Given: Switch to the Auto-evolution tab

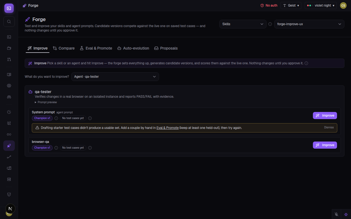Looking at the screenshot, I should (133, 48).
